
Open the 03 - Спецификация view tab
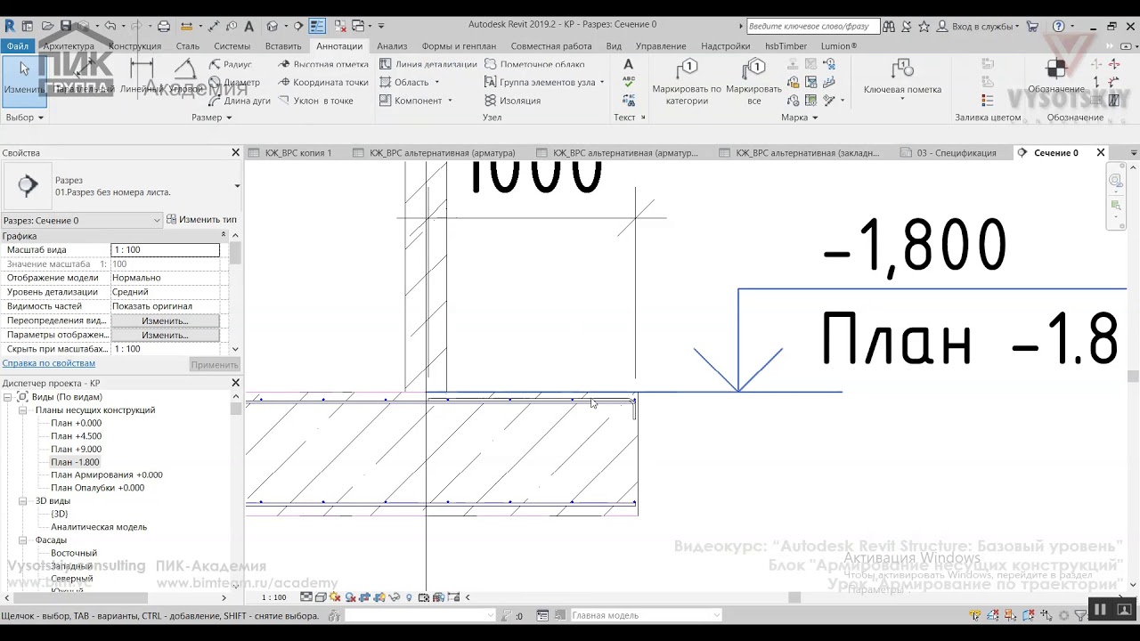click(956, 153)
